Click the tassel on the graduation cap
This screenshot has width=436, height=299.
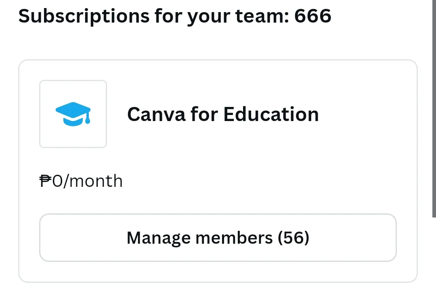point(88,117)
